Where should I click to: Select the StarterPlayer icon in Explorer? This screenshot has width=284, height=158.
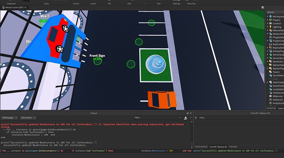tap(270, 68)
